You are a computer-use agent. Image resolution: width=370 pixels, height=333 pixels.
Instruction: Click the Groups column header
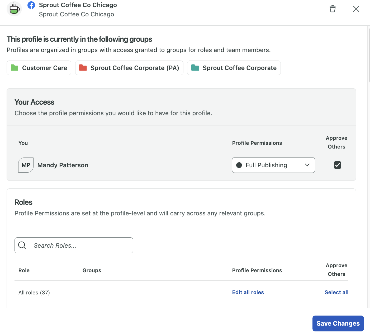[92, 270]
